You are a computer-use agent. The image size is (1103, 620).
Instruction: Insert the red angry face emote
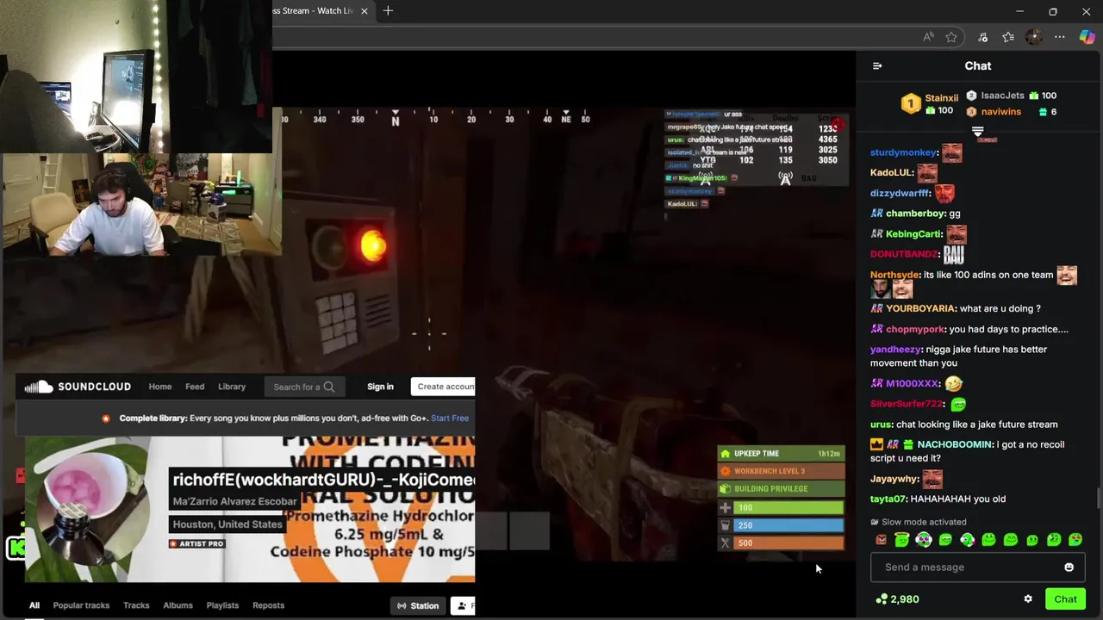[x=881, y=540]
